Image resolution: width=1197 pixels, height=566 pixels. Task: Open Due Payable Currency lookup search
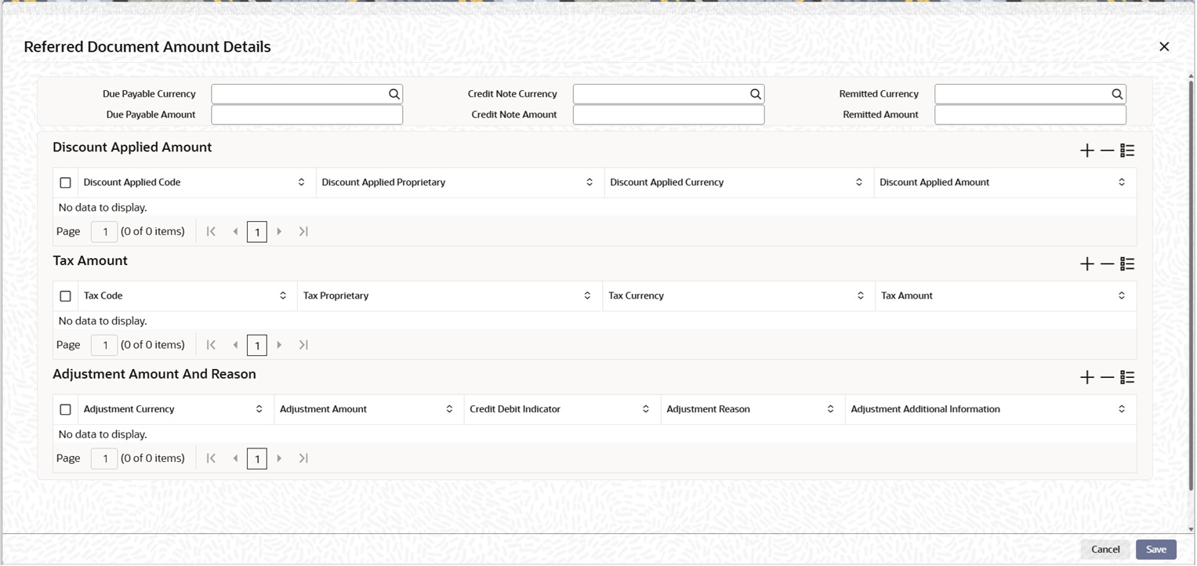tap(394, 94)
